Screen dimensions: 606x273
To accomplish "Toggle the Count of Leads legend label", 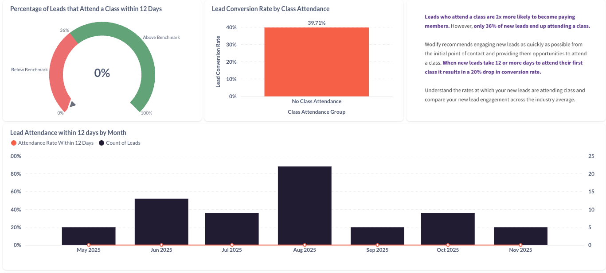I will click(x=123, y=143).
